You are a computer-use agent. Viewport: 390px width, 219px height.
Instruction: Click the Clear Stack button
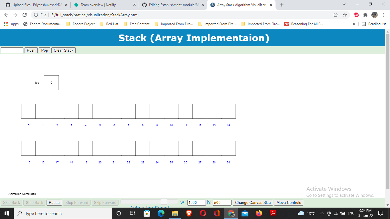(63, 50)
